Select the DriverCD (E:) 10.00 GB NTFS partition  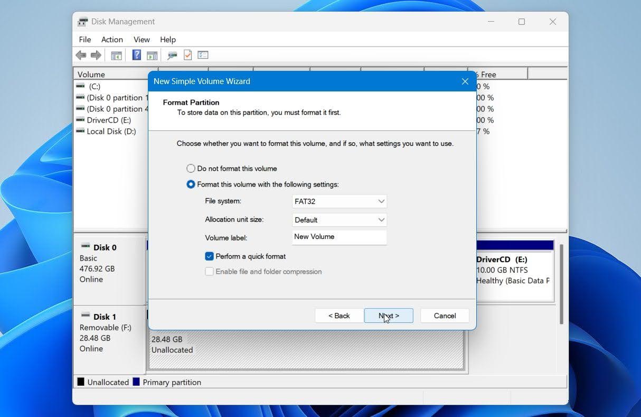[514, 270]
